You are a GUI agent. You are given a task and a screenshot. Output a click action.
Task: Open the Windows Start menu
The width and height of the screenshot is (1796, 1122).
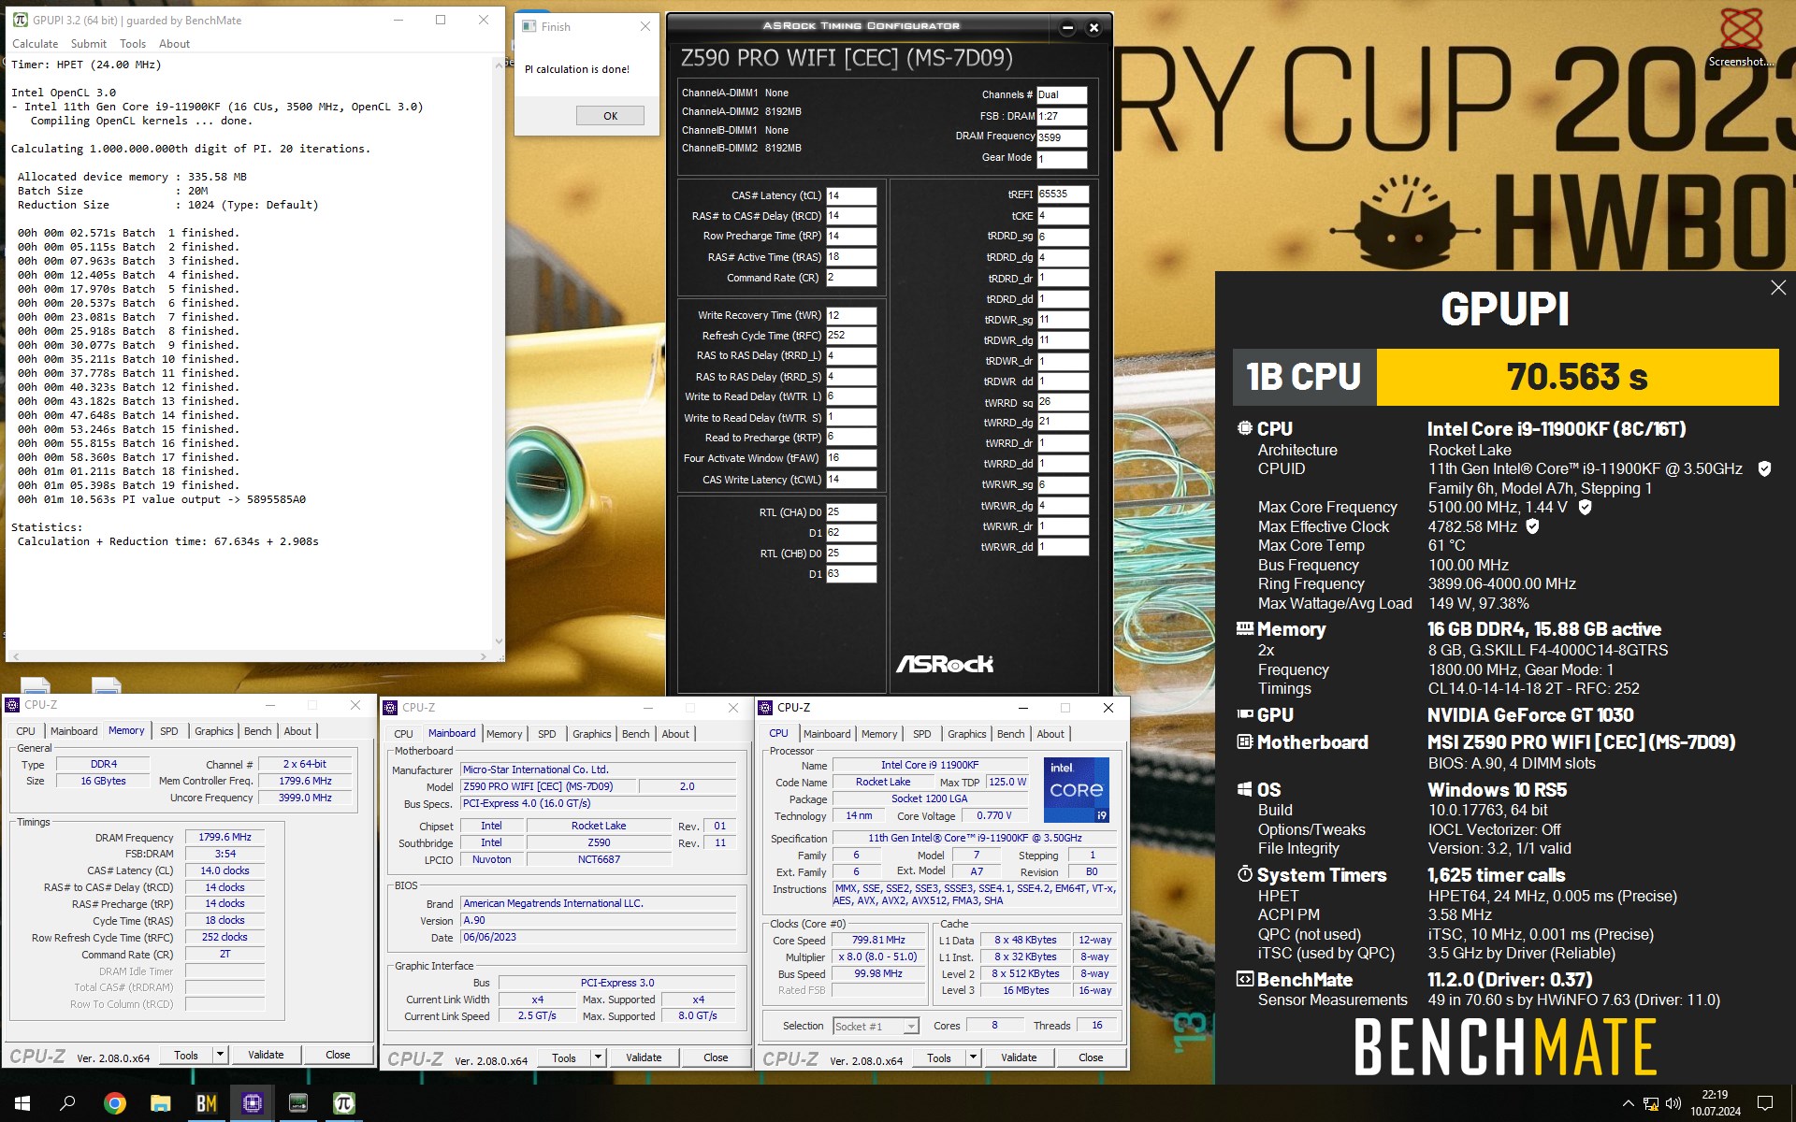pyautogui.click(x=22, y=1103)
